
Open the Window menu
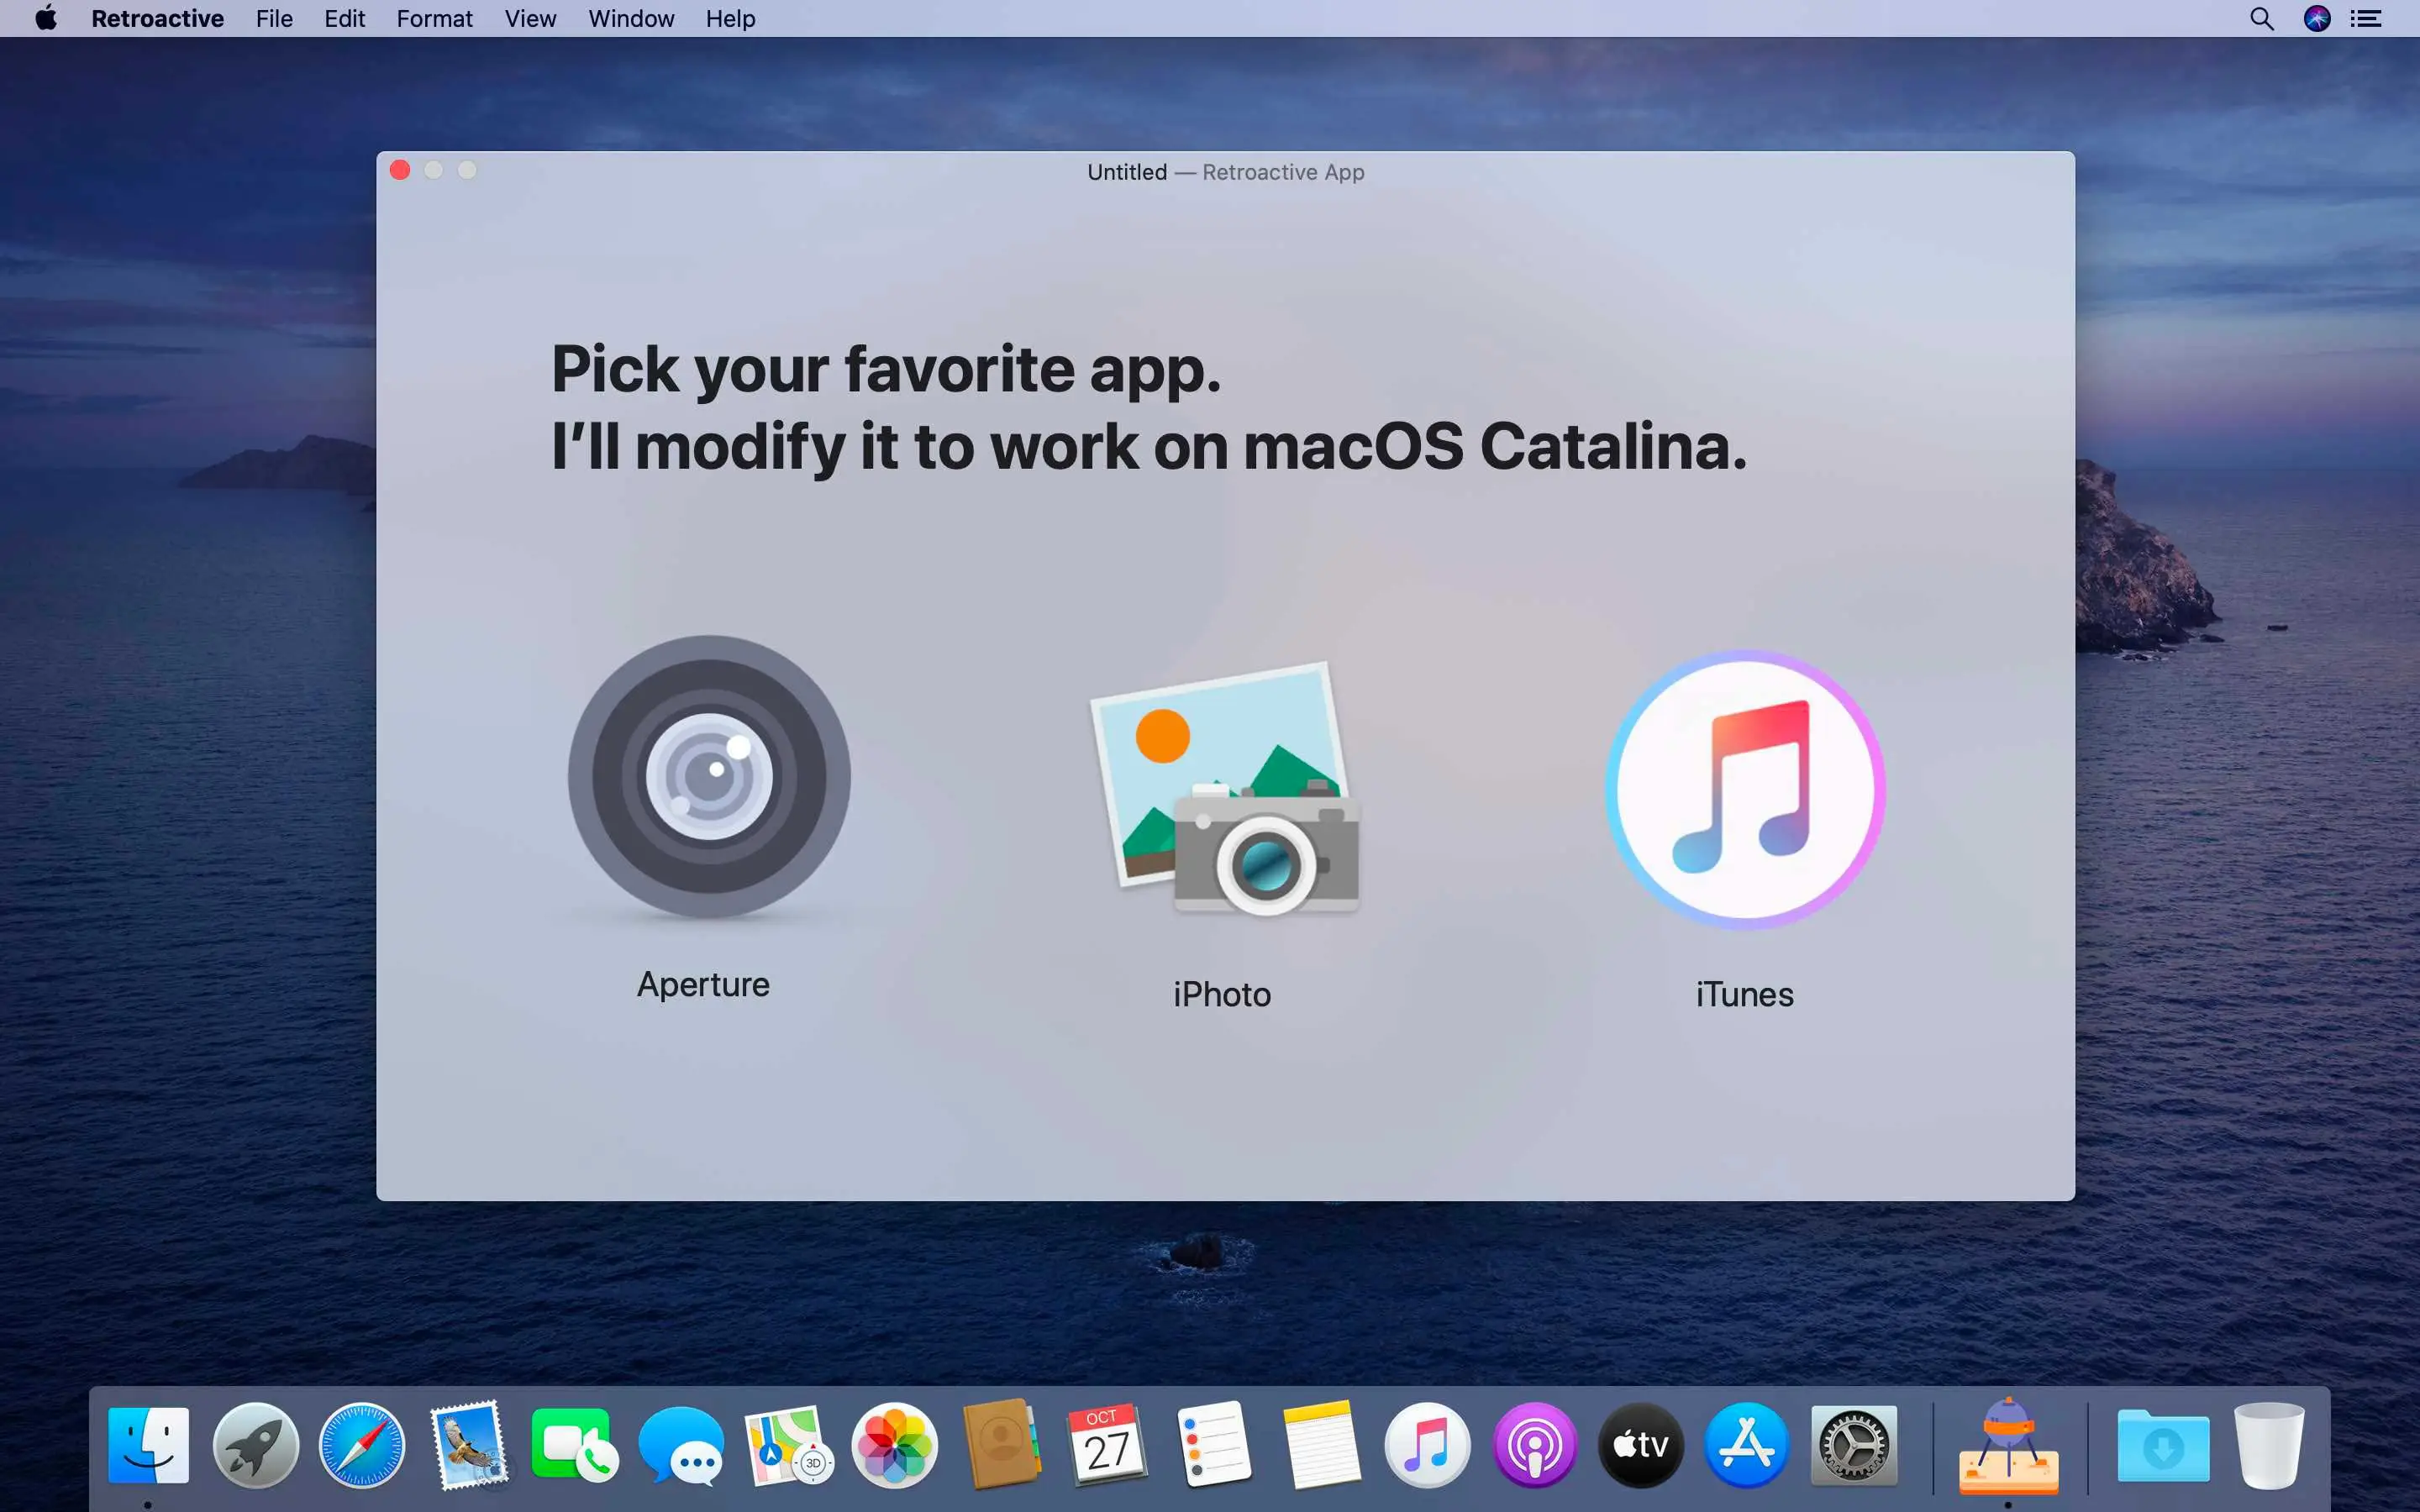pos(630,18)
